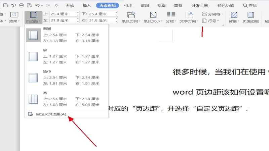Viewport: 269px width, 151px height.
Task: Choose 自定义页边距(A)... custom margins option
Action: pyautogui.click(x=52, y=114)
